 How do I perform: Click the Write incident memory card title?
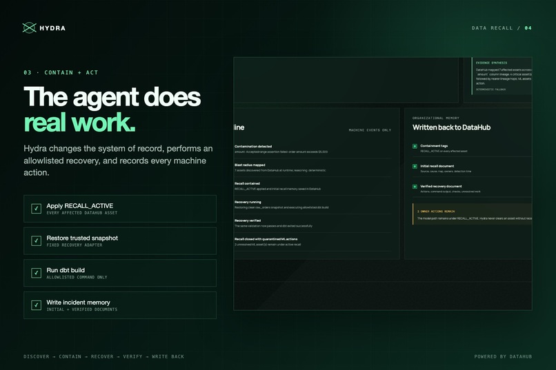79,302
